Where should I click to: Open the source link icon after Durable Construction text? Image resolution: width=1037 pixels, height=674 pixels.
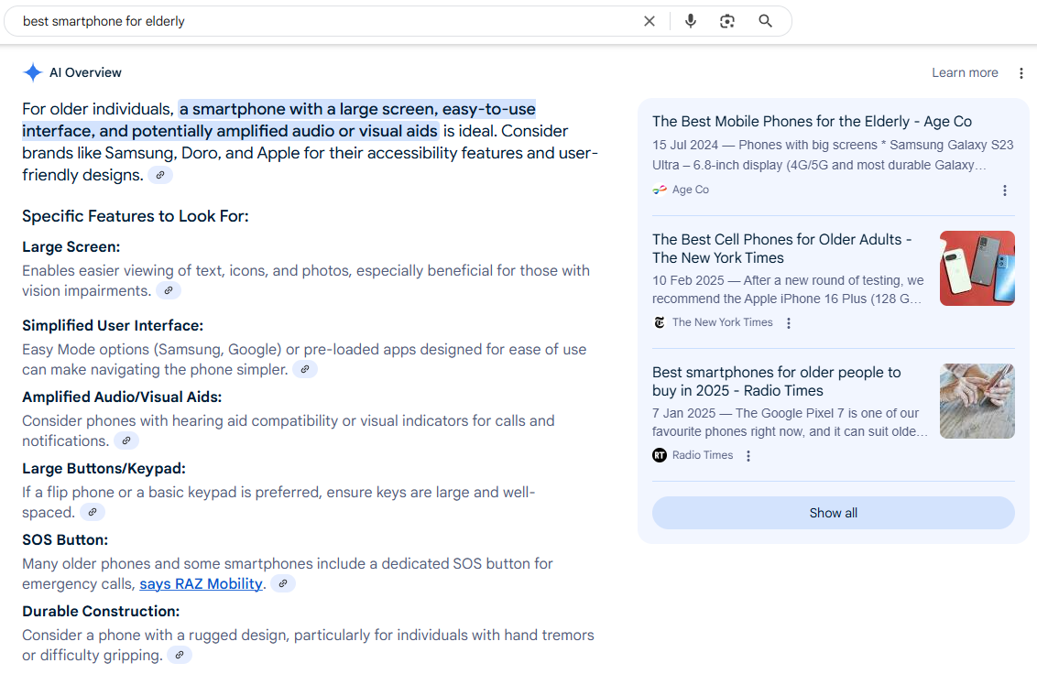(x=180, y=656)
